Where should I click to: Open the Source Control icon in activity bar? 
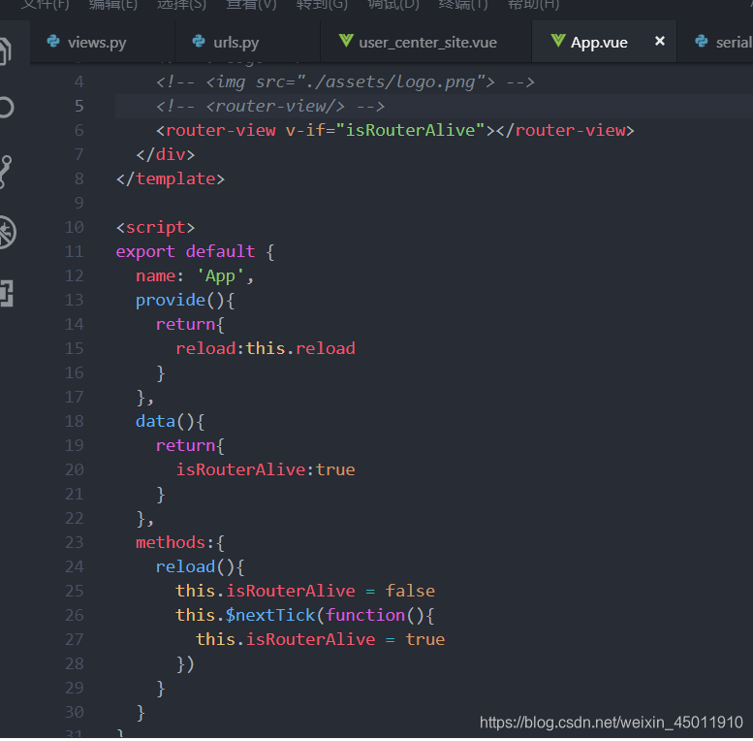click(x=5, y=171)
